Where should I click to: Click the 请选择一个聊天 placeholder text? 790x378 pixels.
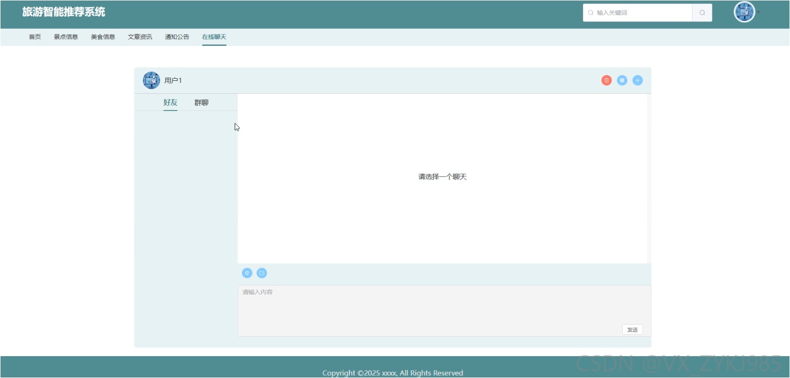[x=442, y=177]
